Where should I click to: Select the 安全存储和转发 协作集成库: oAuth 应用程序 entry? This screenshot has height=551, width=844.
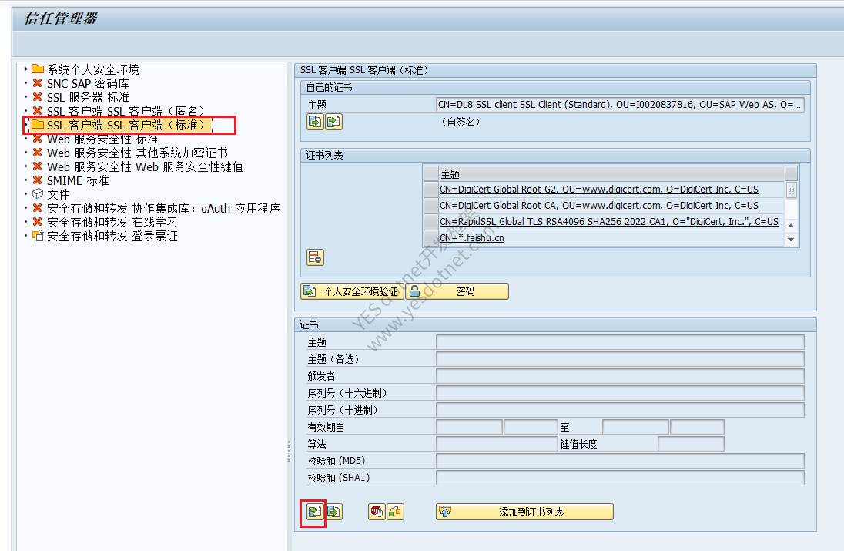click(163, 208)
